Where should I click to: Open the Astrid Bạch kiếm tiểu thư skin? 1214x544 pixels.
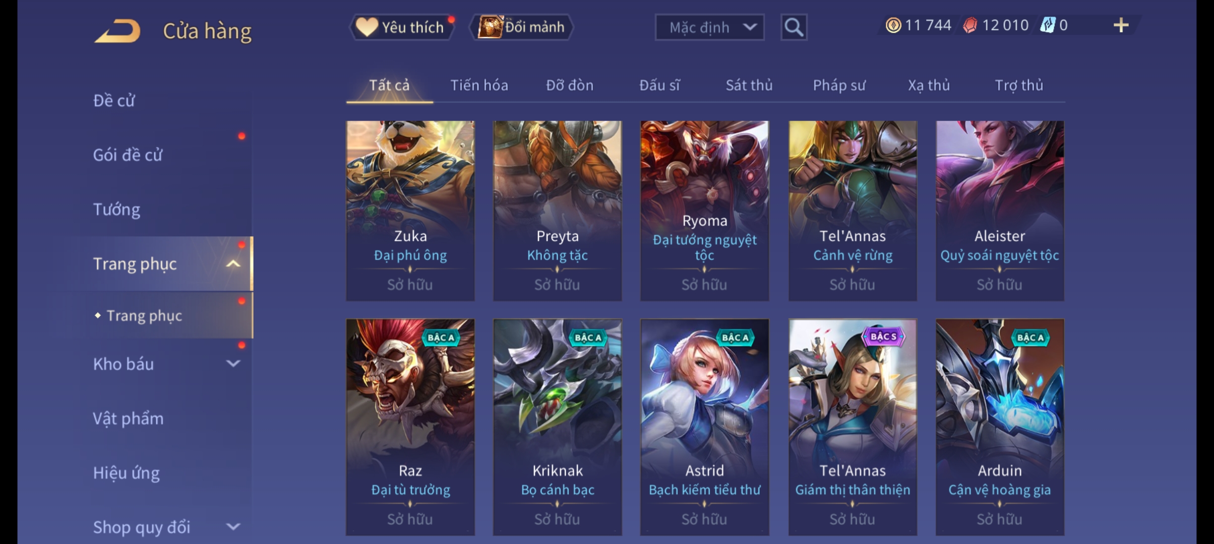(704, 427)
